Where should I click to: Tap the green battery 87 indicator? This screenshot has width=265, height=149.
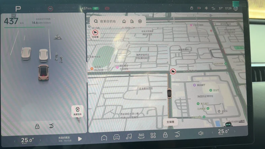(96, 8)
